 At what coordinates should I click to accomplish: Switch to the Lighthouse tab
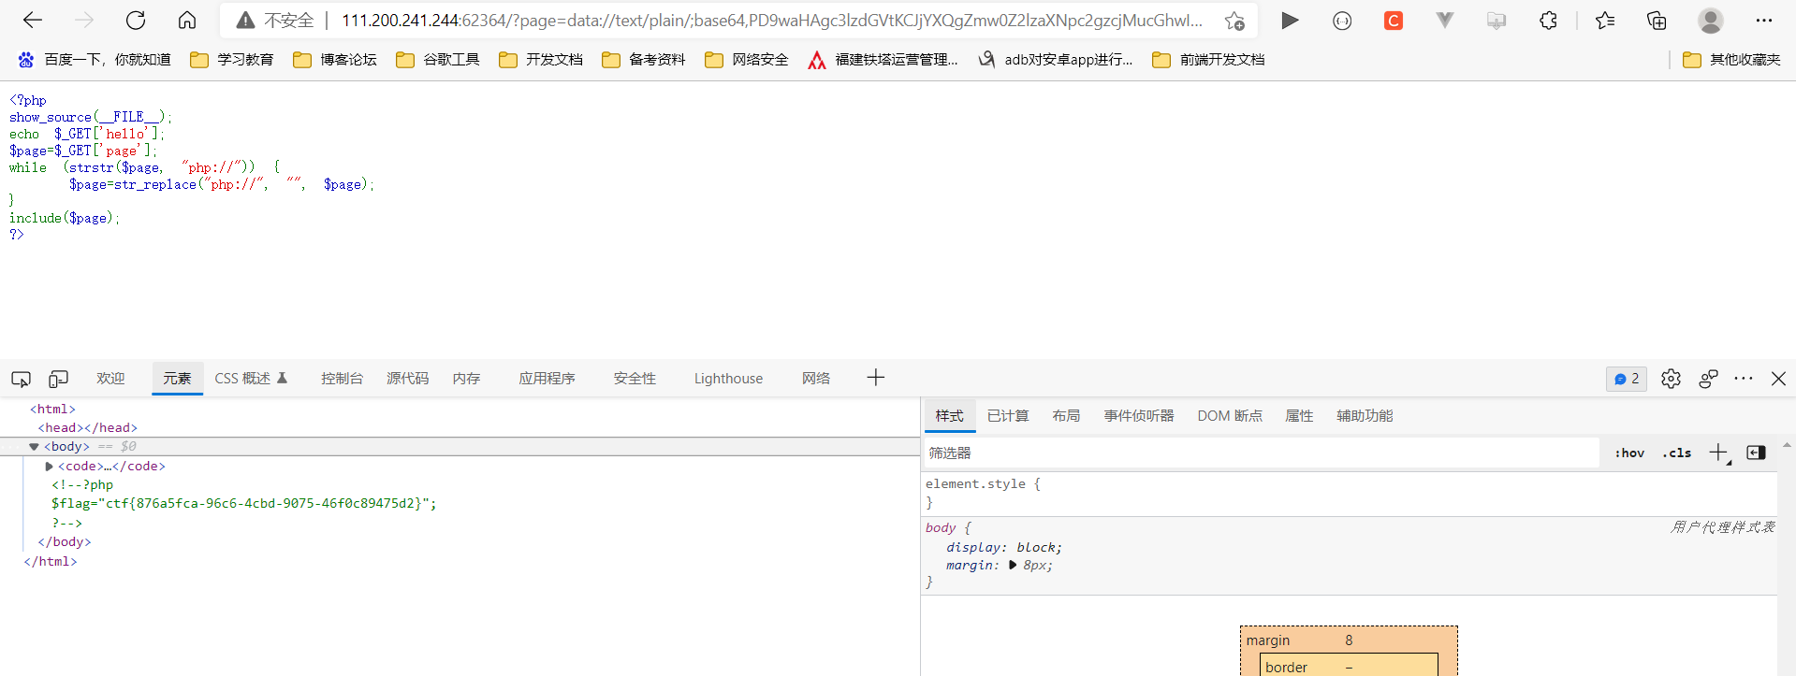click(x=728, y=379)
